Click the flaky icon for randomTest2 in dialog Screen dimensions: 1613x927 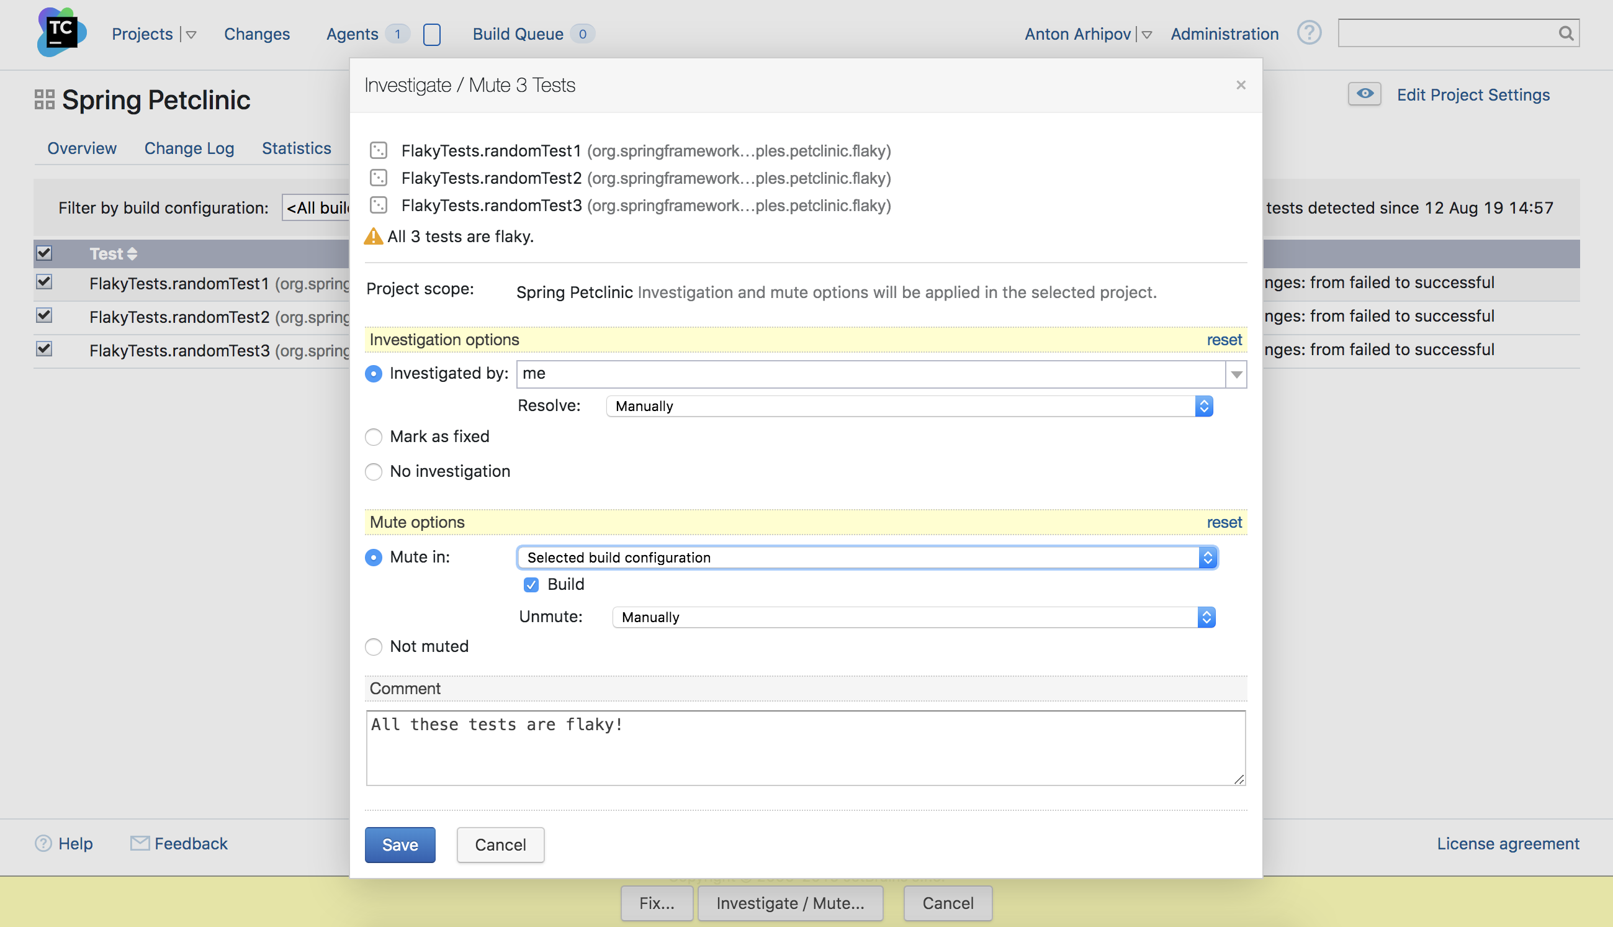click(x=379, y=178)
